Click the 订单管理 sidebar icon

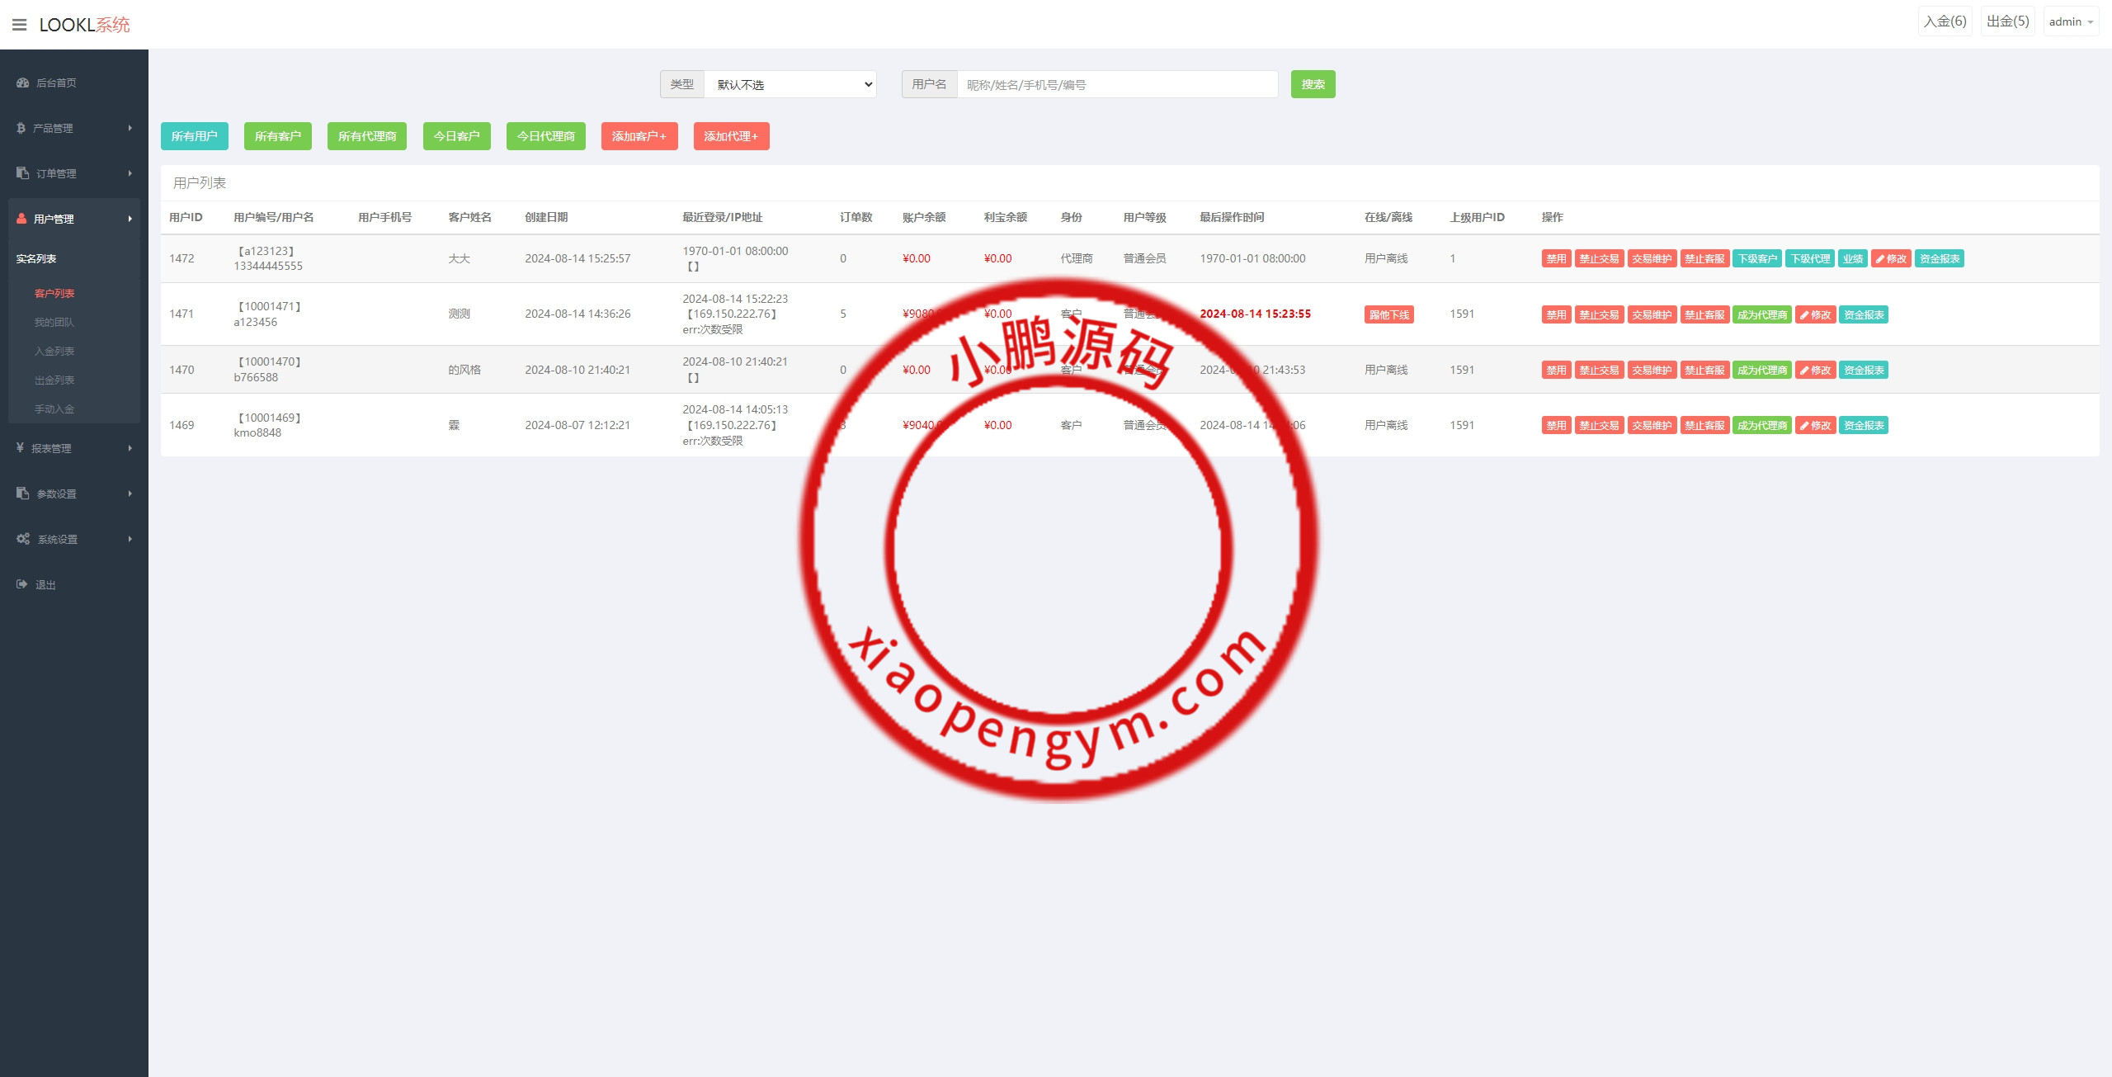tap(23, 173)
